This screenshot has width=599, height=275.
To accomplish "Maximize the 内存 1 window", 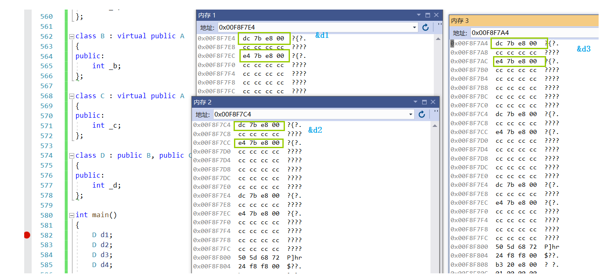I will click(428, 15).
